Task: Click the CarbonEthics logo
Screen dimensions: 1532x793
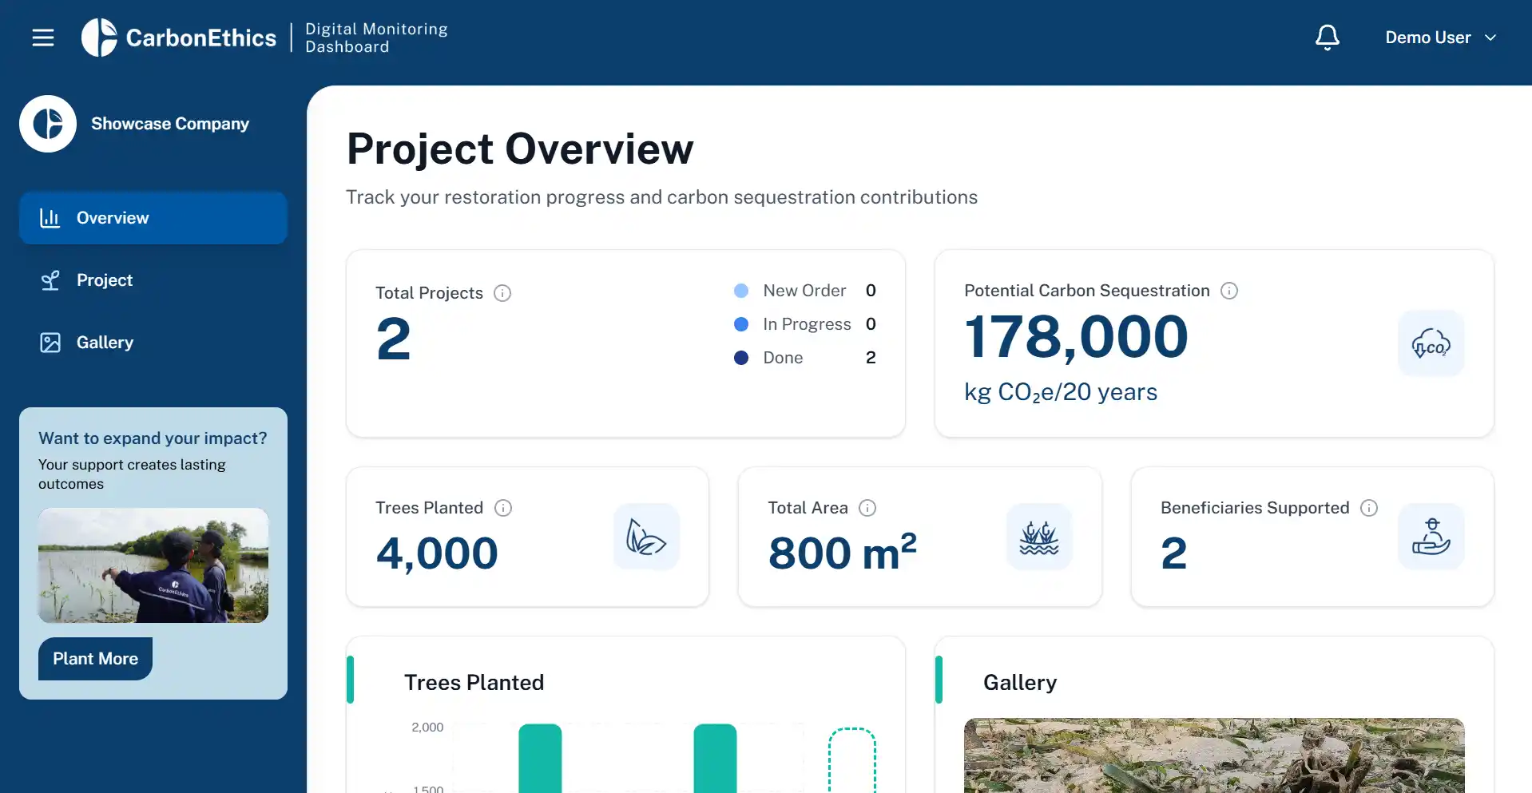Action: [179, 38]
